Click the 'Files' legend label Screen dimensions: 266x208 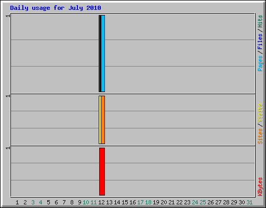[260, 41]
